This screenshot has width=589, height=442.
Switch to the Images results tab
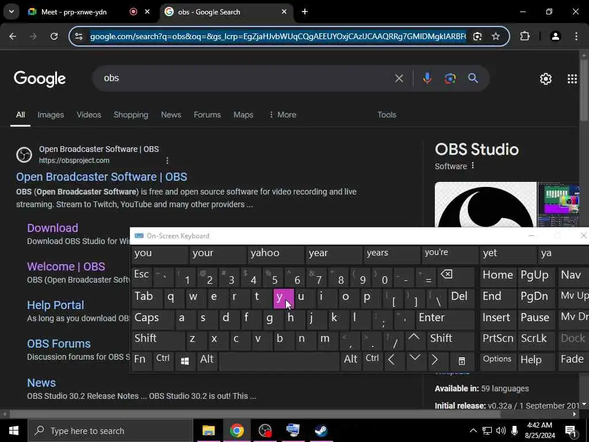tap(51, 115)
